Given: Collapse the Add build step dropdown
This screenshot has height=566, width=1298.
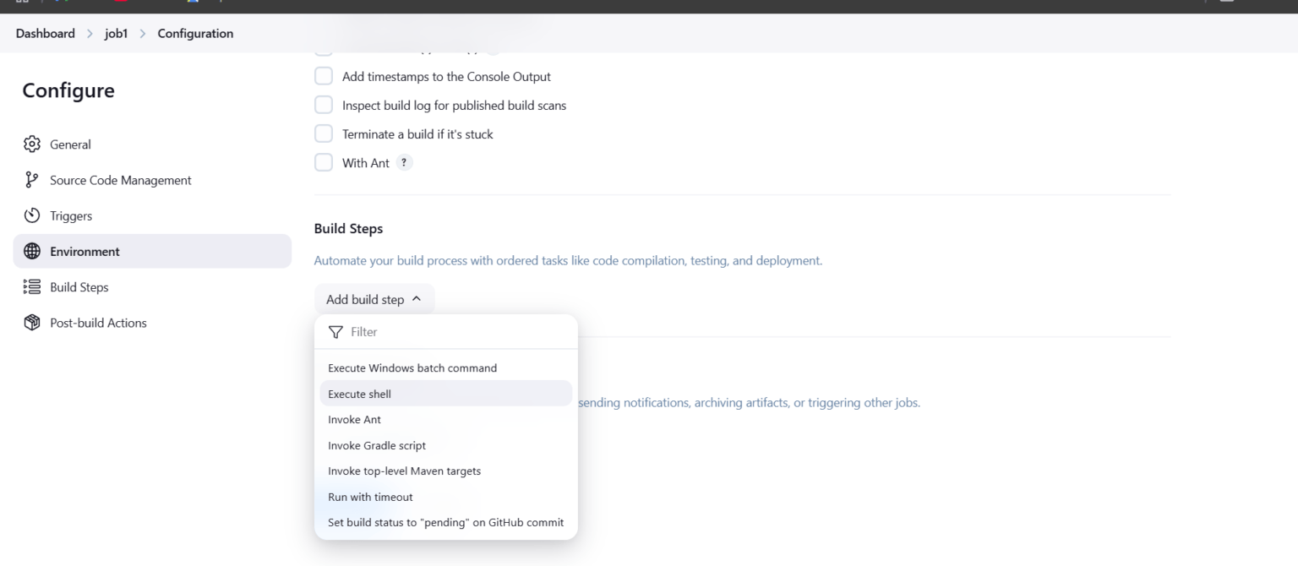Looking at the screenshot, I should coord(374,298).
